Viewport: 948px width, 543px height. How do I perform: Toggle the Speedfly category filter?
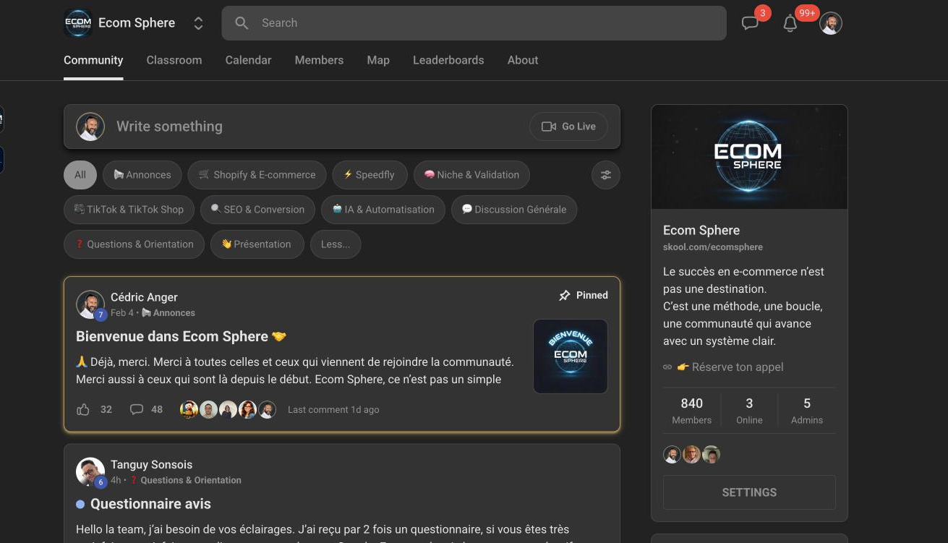[x=370, y=174]
